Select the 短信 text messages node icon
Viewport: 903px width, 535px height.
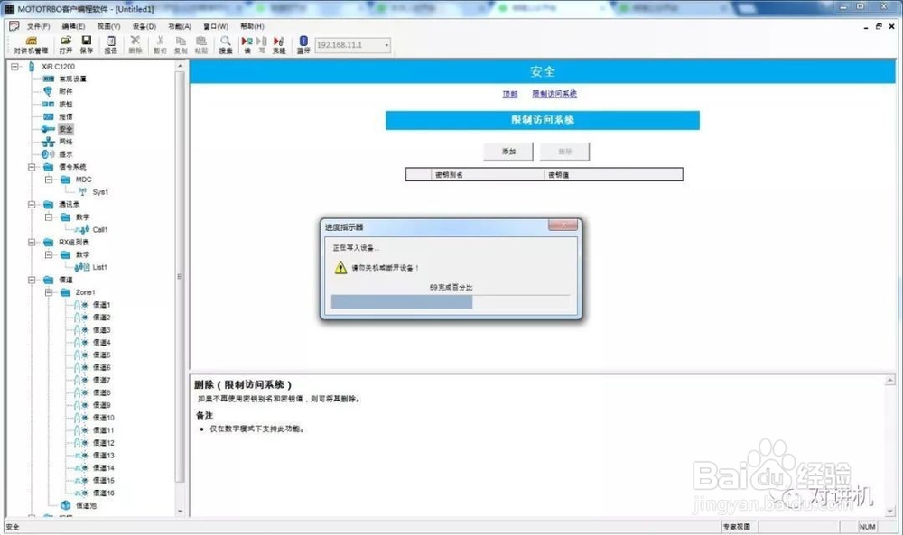[49, 116]
